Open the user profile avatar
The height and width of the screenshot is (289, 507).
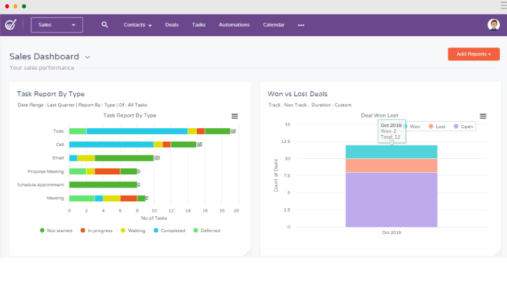493,25
